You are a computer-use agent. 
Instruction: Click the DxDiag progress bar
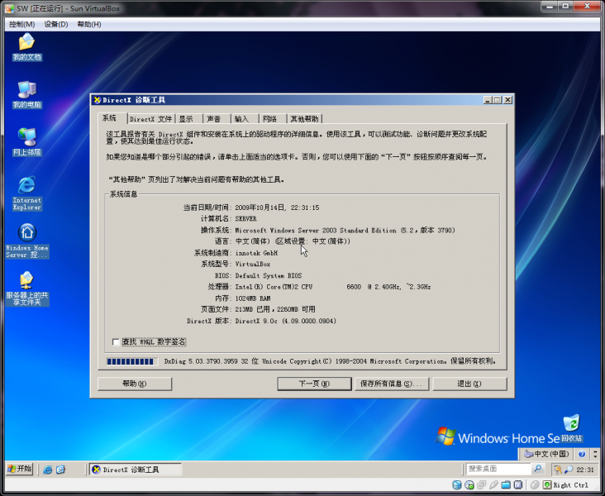(x=132, y=362)
